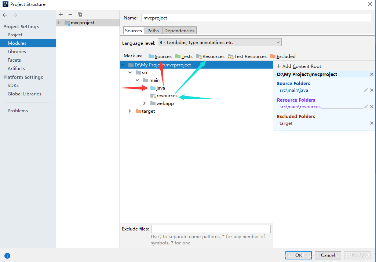The height and width of the screenshot is (262, 376).
Task: Open the Language level dropdown
Action: point(219,43)
